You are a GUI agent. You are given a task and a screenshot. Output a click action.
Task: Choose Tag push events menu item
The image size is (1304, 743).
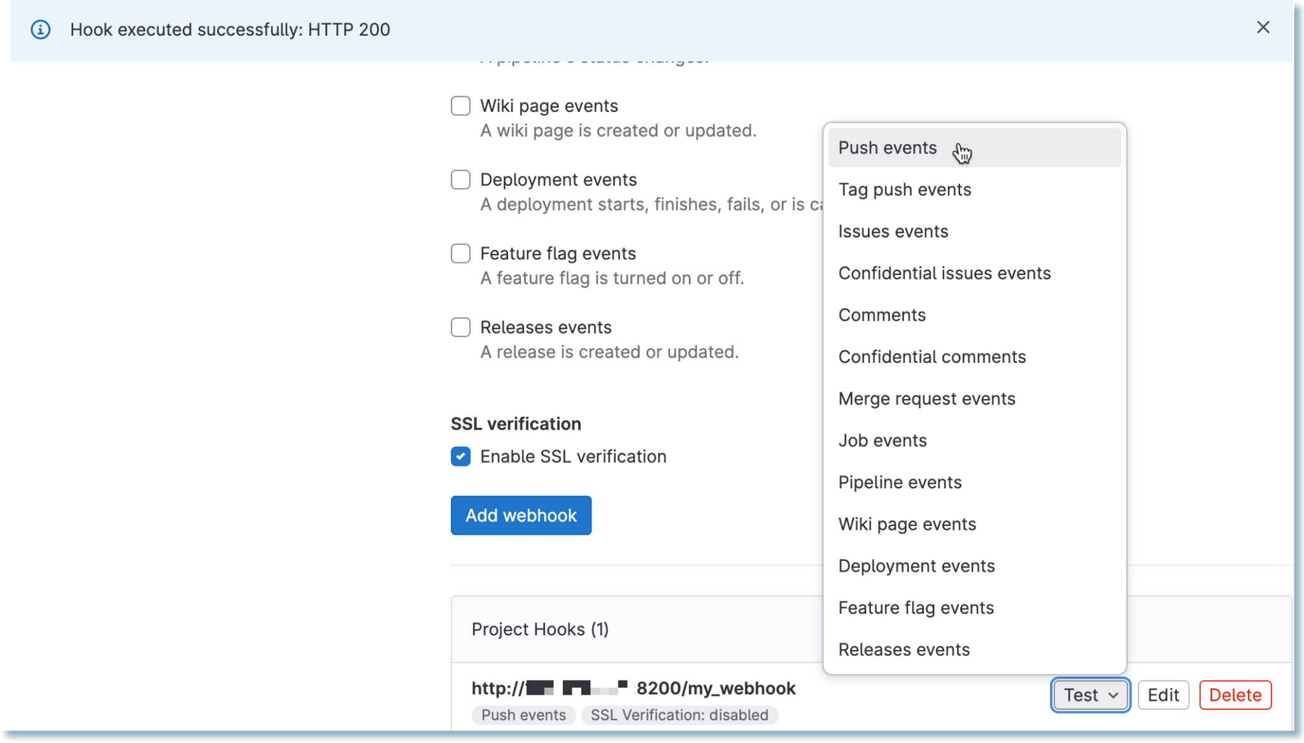904,190
